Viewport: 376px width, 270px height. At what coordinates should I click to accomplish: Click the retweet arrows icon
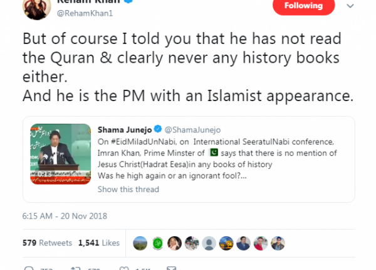(x=76, y=268)
